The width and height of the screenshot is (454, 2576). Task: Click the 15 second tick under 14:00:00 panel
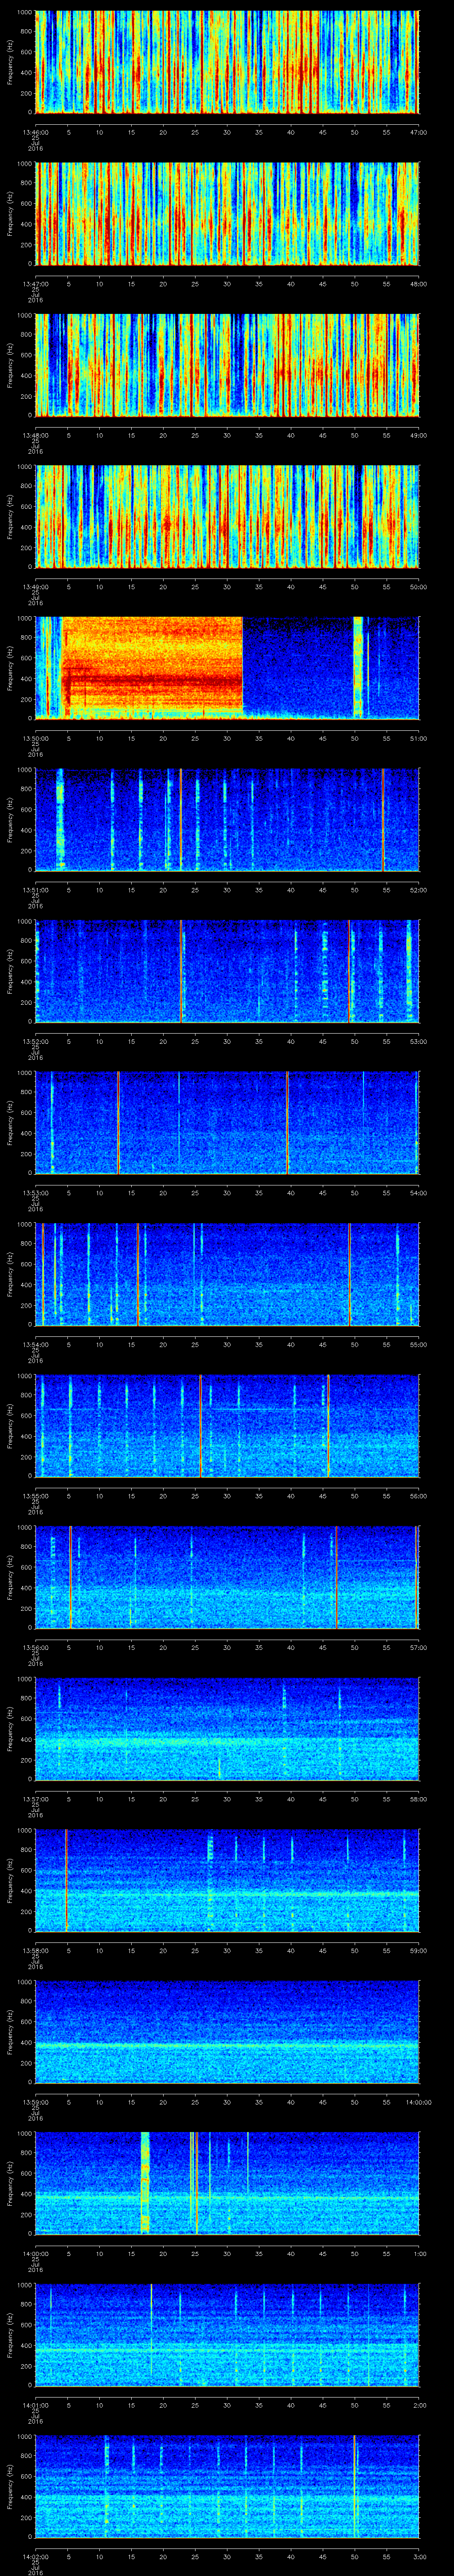click(132, 2254)
